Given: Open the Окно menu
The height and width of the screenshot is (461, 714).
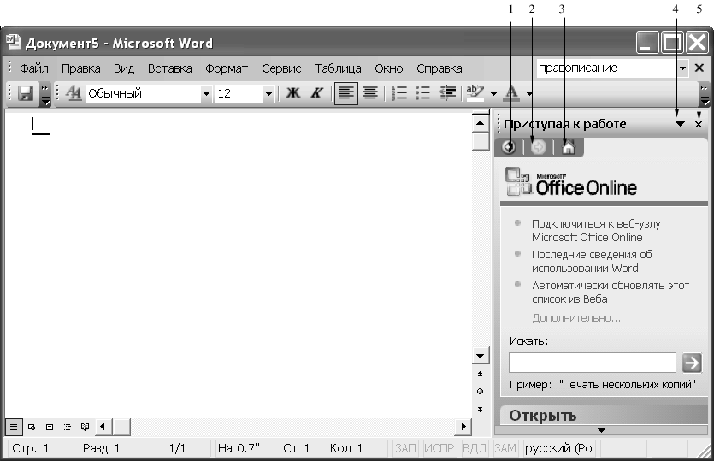Looking at the screenshot, I should click(x=389, y=68).
